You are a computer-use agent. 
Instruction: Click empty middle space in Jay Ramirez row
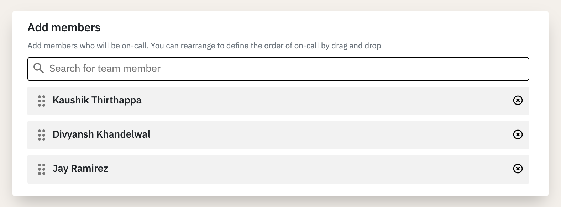tap(320, 169)
